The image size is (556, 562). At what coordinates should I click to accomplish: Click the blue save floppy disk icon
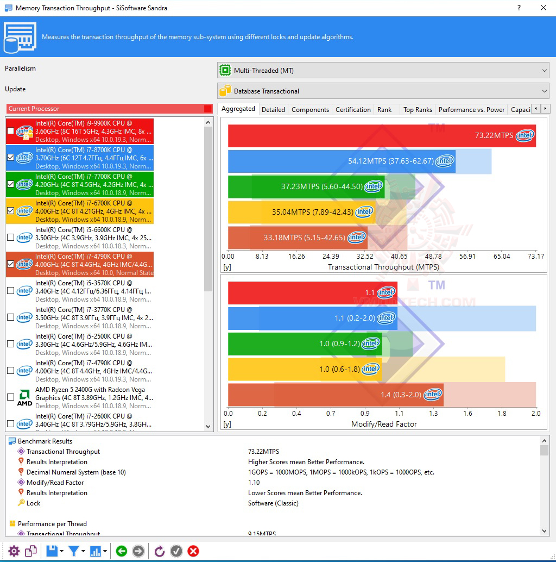point(52,551)
